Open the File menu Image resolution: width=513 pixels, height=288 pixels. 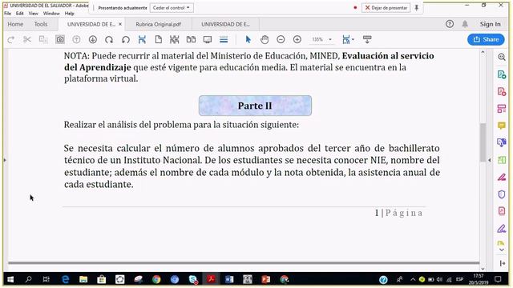click(7, 14)
